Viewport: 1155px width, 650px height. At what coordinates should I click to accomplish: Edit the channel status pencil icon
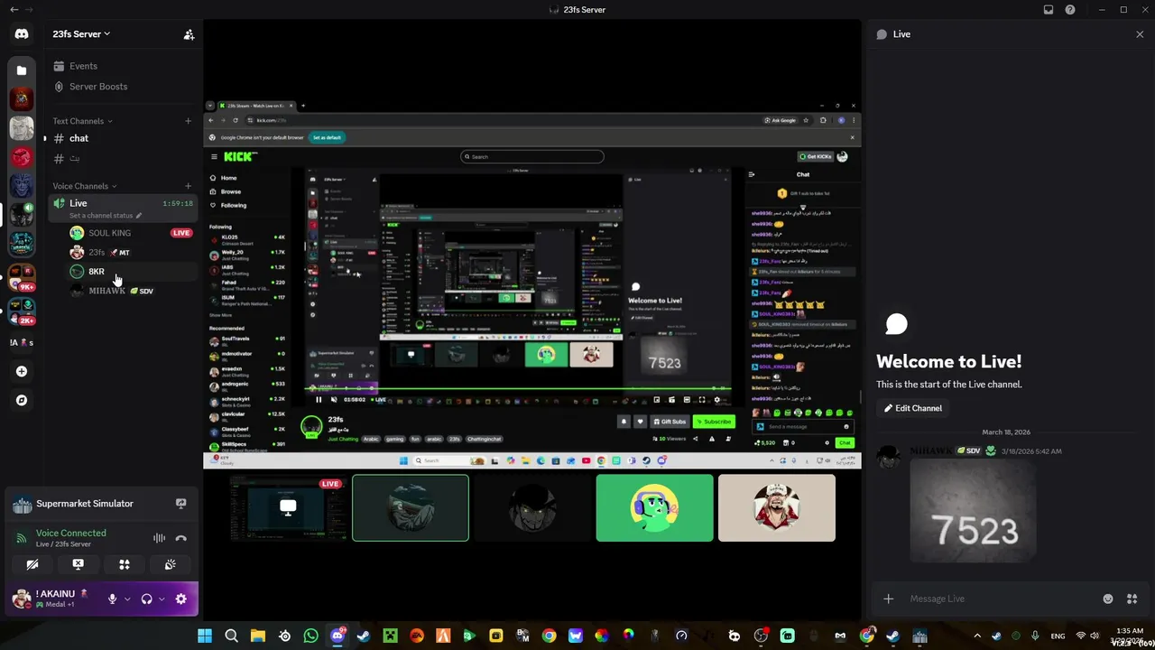click(x=139, y=216)
